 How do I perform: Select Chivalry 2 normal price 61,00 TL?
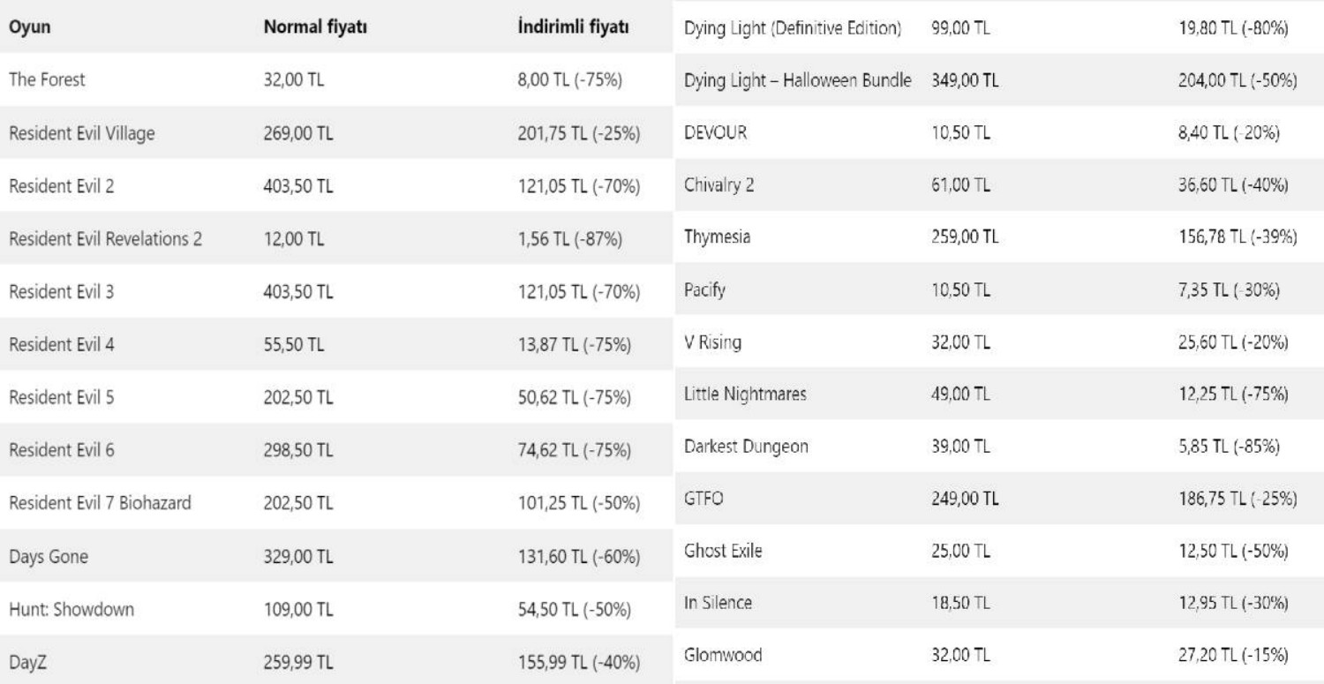point(960,185)
